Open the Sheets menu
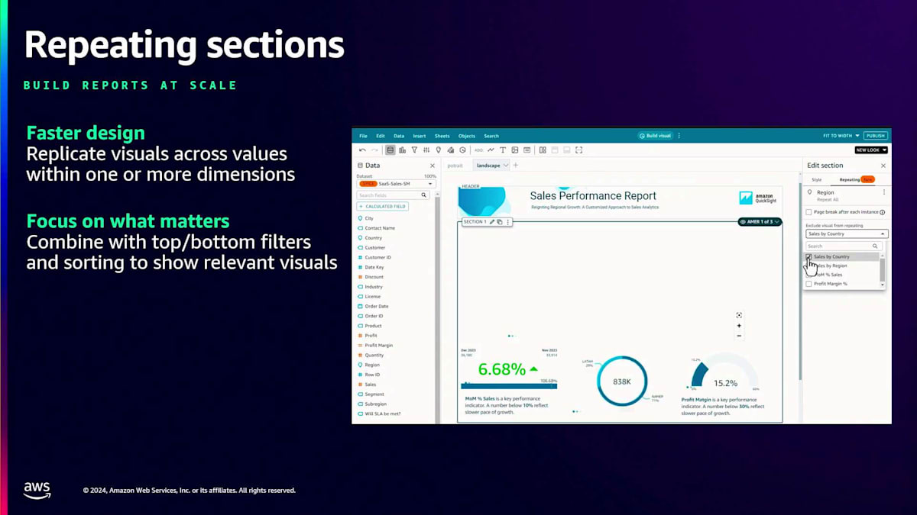 (442, 136)
